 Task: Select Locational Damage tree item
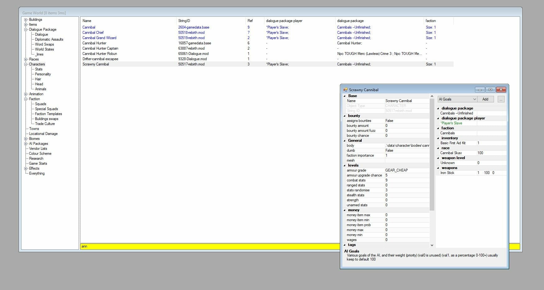(43, 134)
